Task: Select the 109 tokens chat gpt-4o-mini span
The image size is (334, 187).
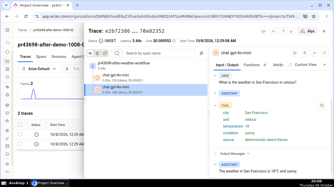Action: pos(146,78)
